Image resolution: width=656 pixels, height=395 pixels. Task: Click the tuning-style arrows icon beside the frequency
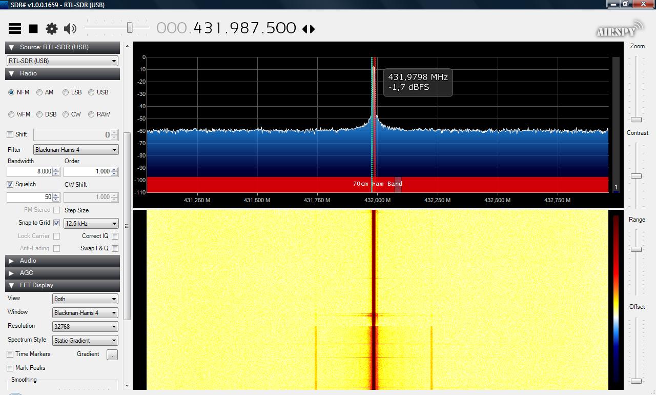(309, 29)
